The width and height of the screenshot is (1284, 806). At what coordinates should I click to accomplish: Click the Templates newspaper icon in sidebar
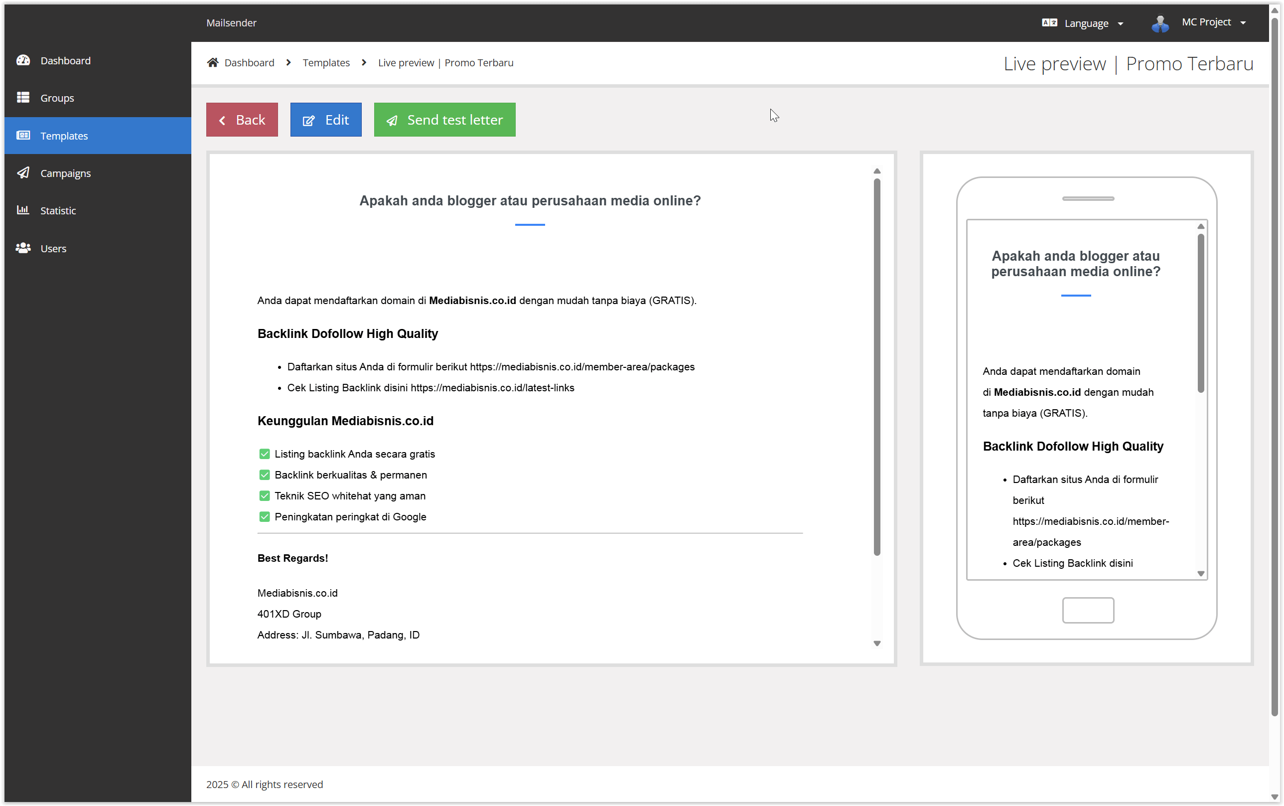click(23, 136)
